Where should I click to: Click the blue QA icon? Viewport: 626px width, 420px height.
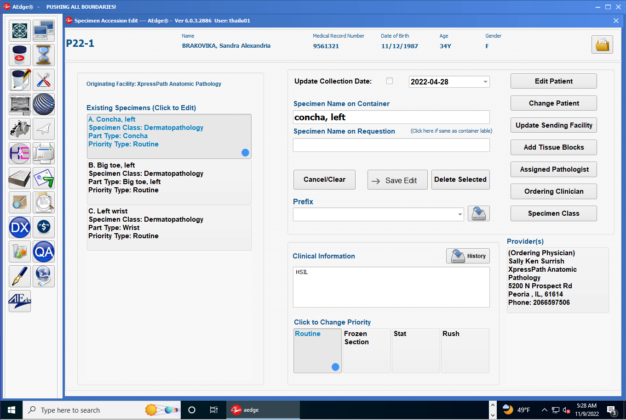pos(44,252)
